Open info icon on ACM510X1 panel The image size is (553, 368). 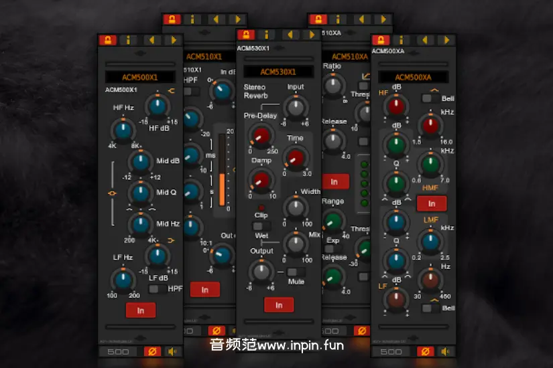192,19
